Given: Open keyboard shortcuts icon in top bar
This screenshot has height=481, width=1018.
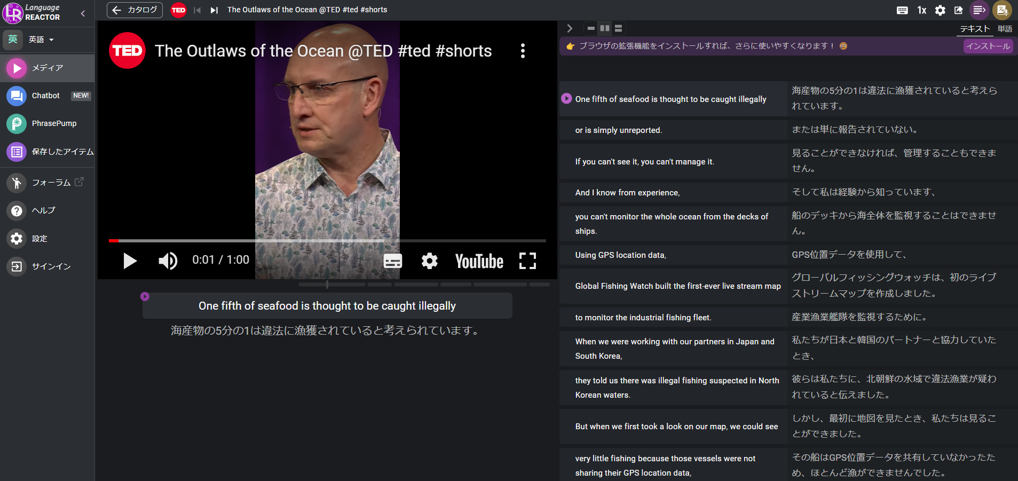Looking at the screenshot, I should (902, 10).
